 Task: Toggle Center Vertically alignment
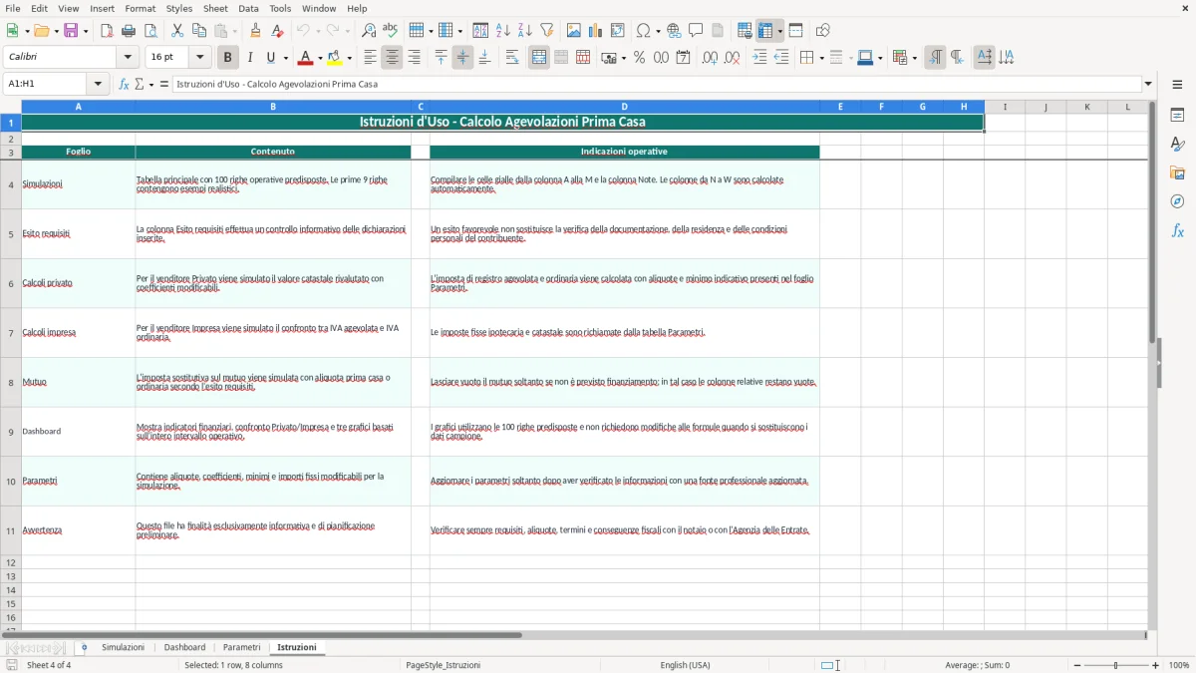462,58
